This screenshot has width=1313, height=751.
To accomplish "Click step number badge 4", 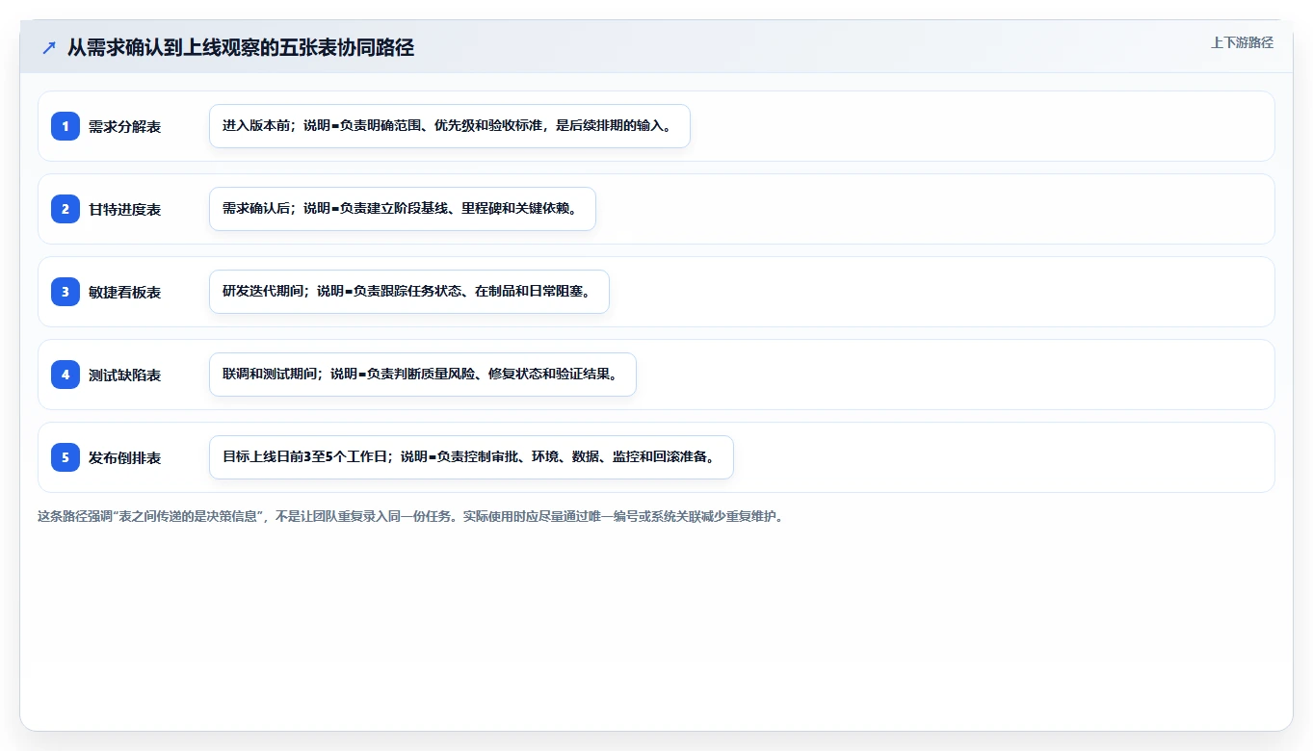I will click(66, 375).
